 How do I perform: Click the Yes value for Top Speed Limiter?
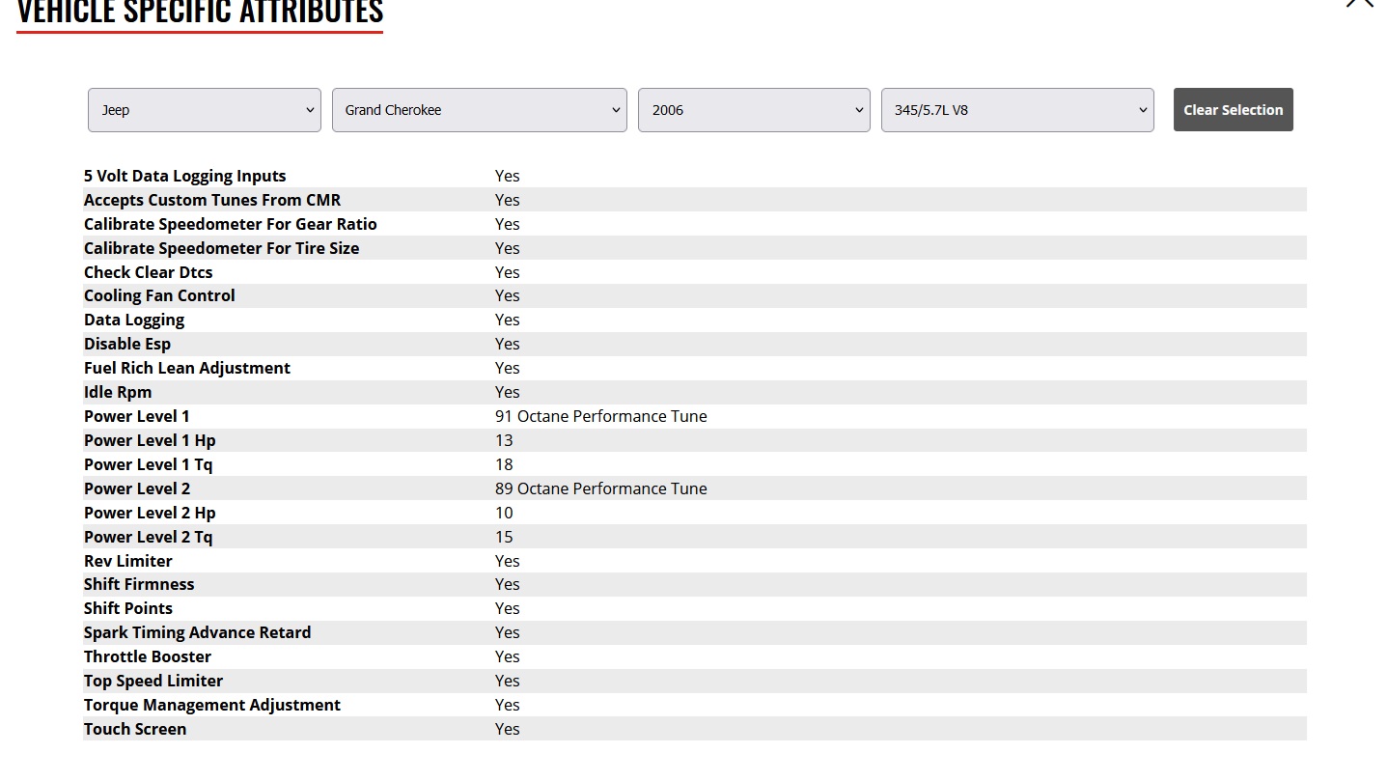coord(508,681)
